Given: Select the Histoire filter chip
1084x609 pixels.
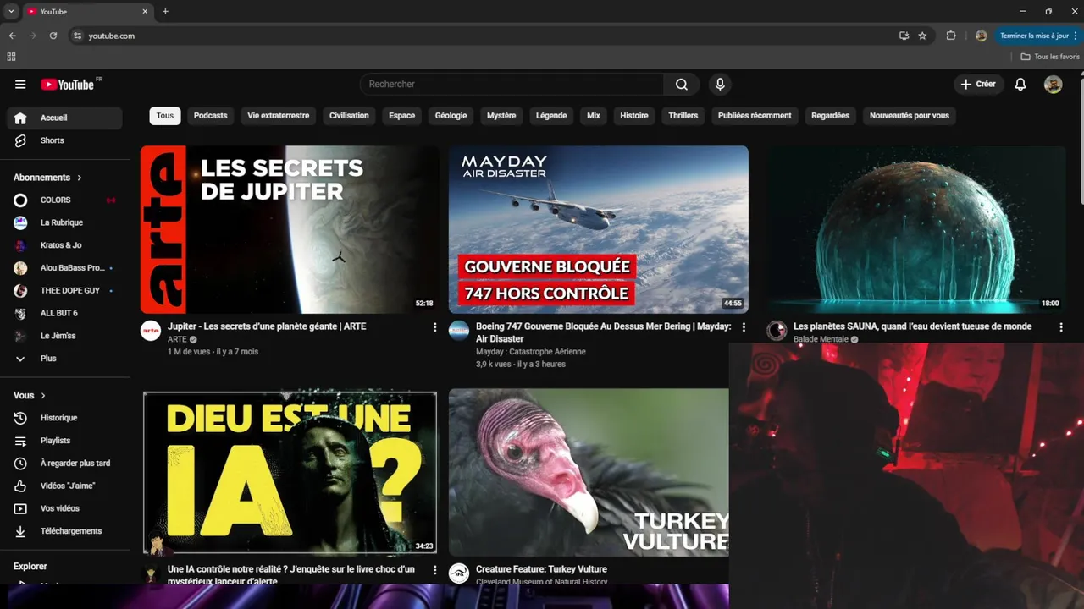Looking at the screenshot, I should tap(634, 116).
